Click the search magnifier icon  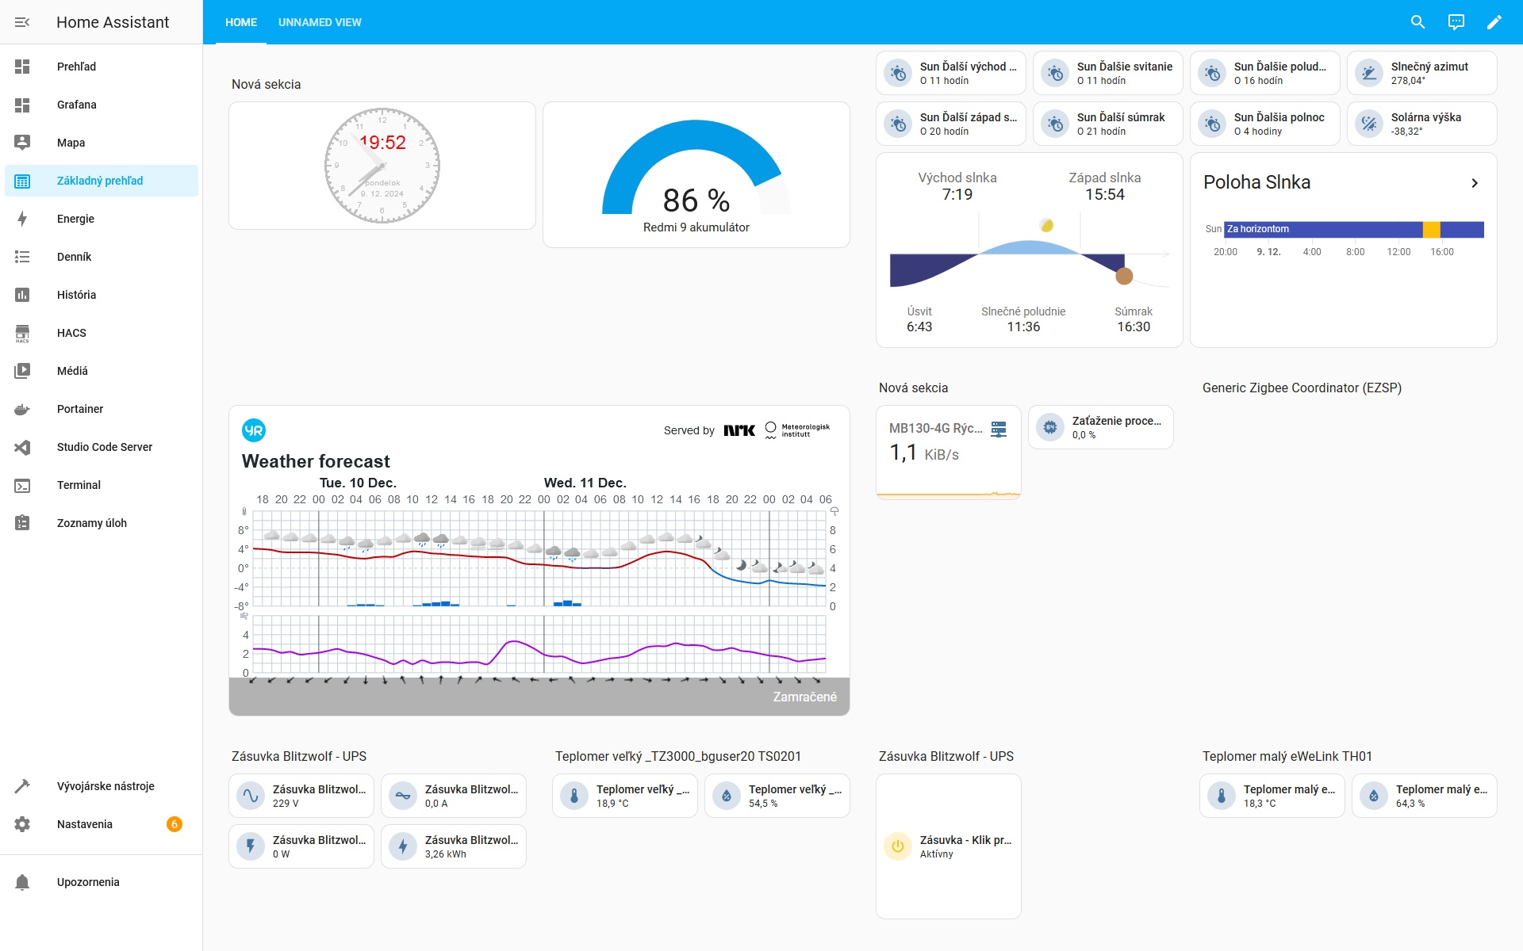click(x=1418, y=22)
